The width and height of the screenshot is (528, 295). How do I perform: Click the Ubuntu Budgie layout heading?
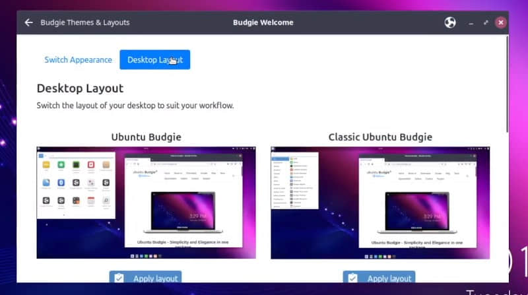pyautogui.click(x=146, y=137)
